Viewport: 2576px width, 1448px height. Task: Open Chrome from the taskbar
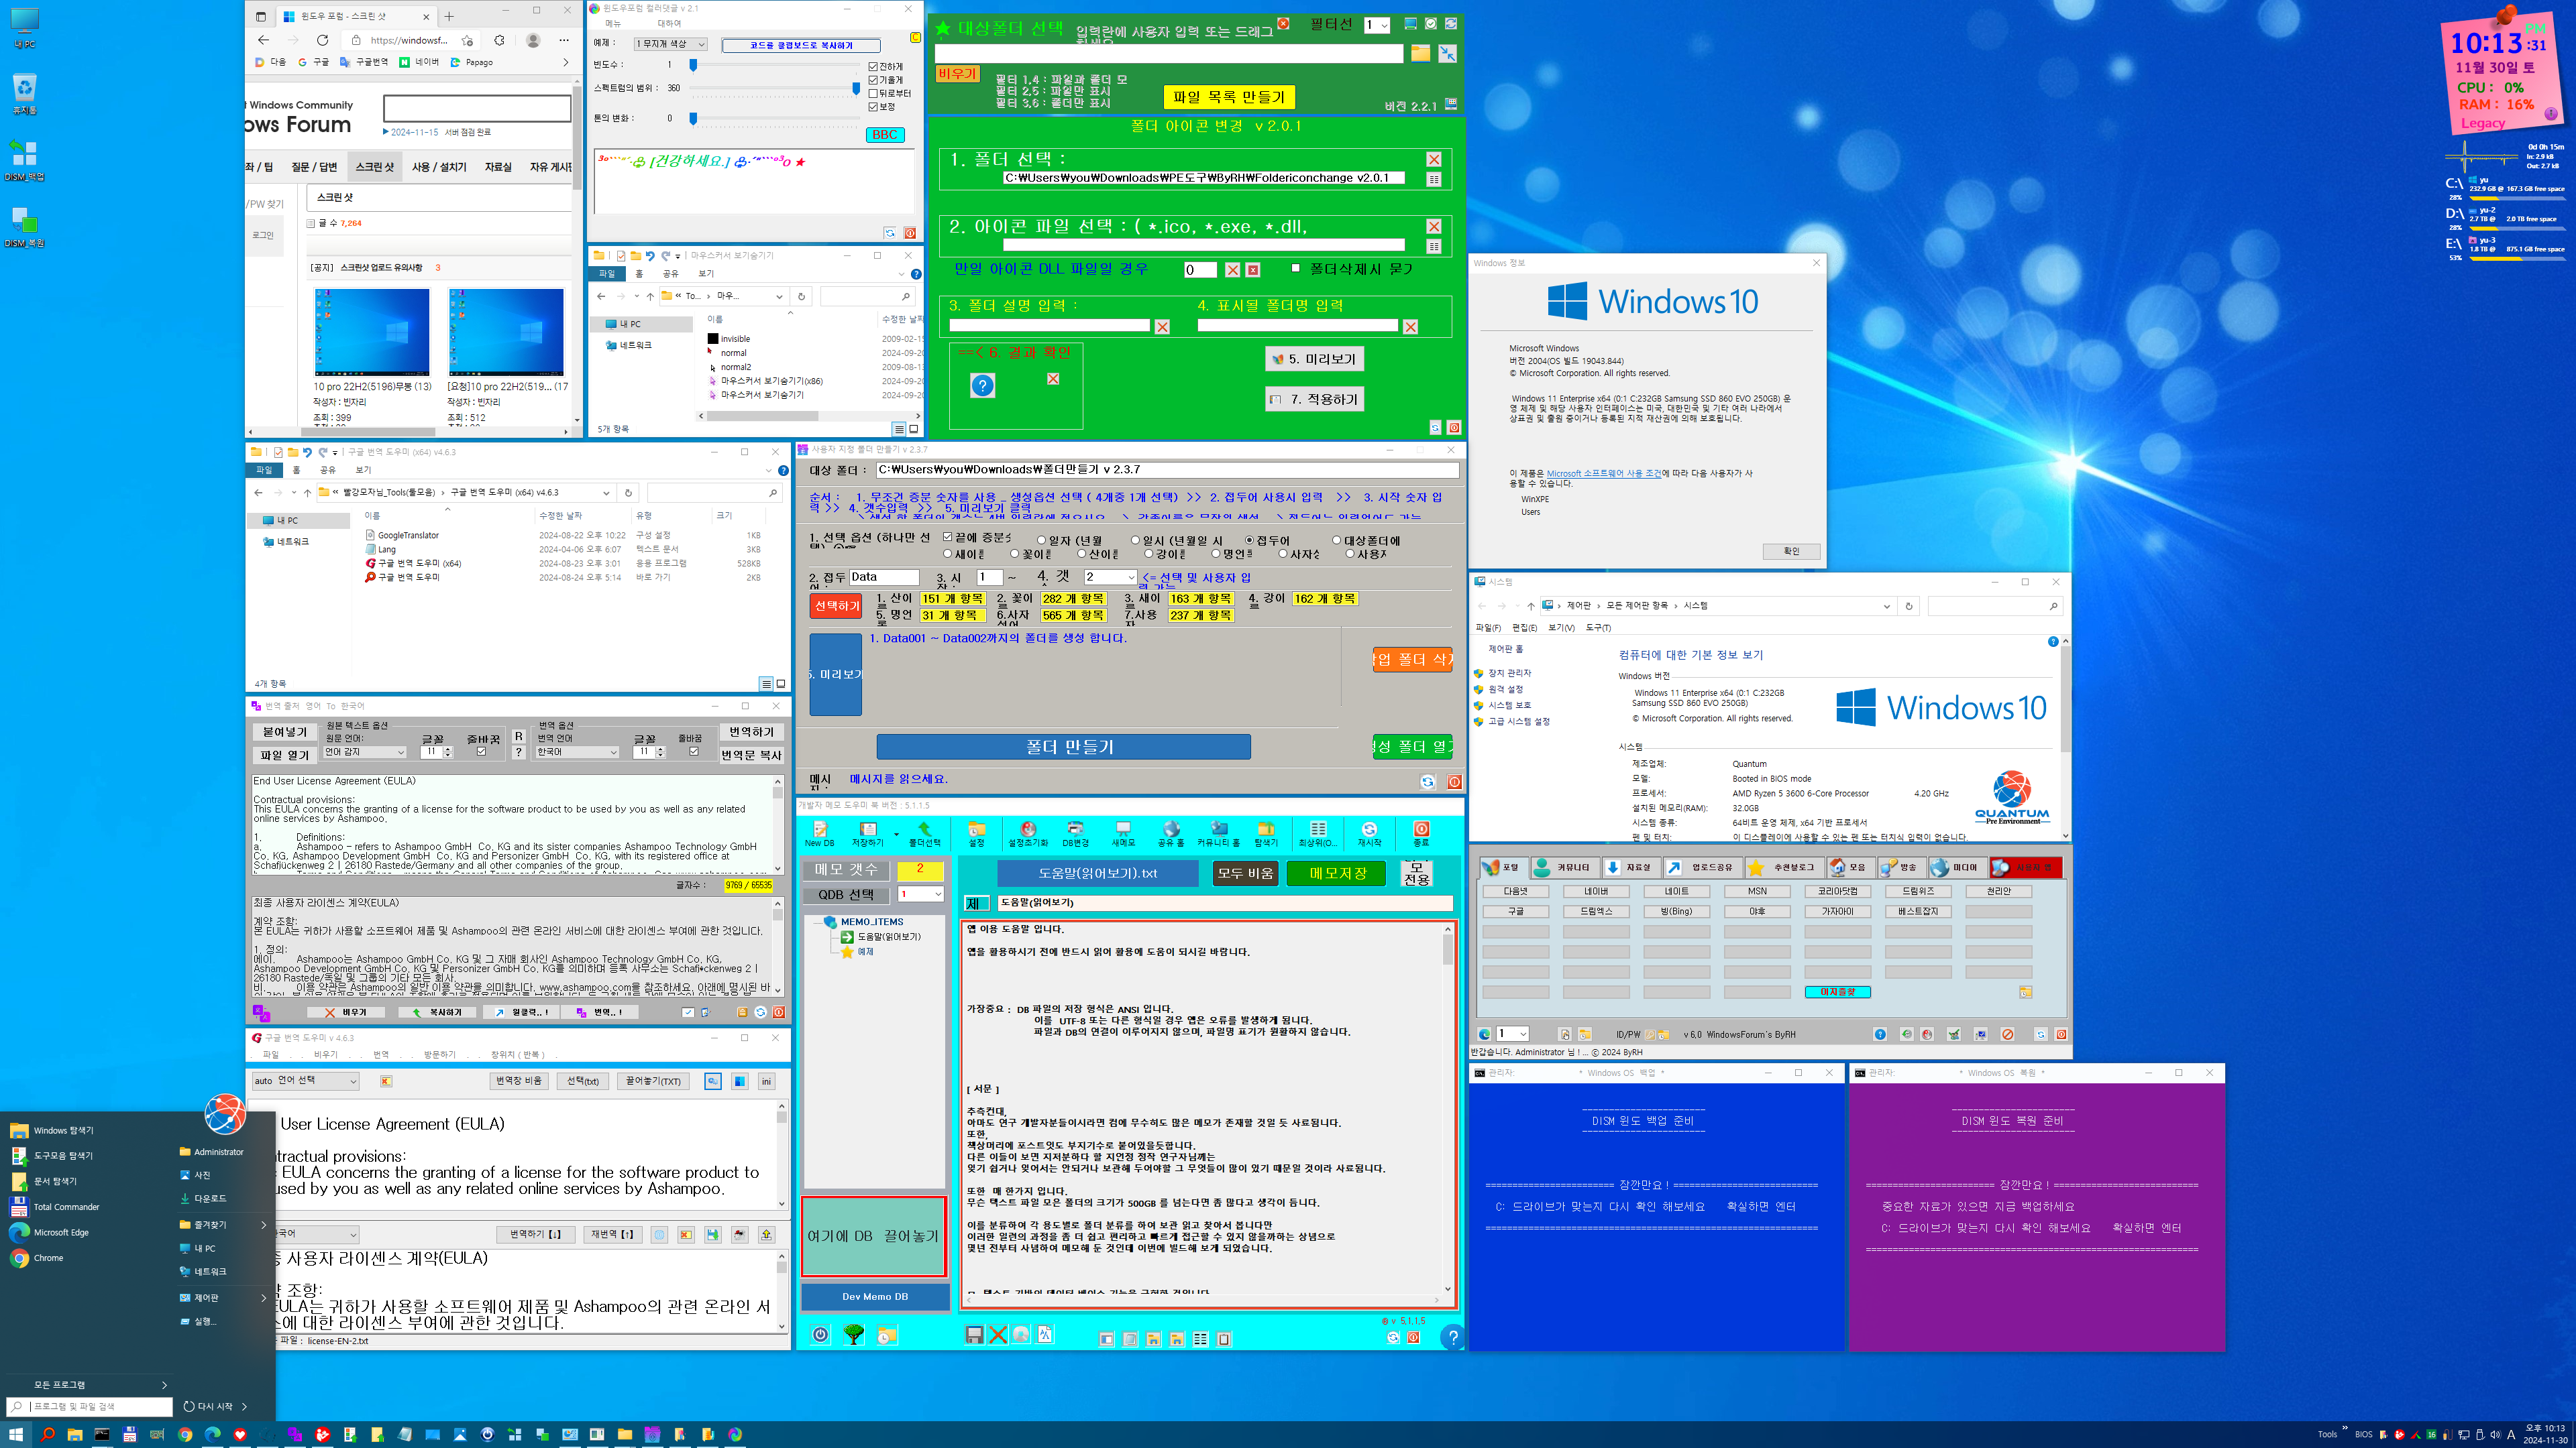185,1435
